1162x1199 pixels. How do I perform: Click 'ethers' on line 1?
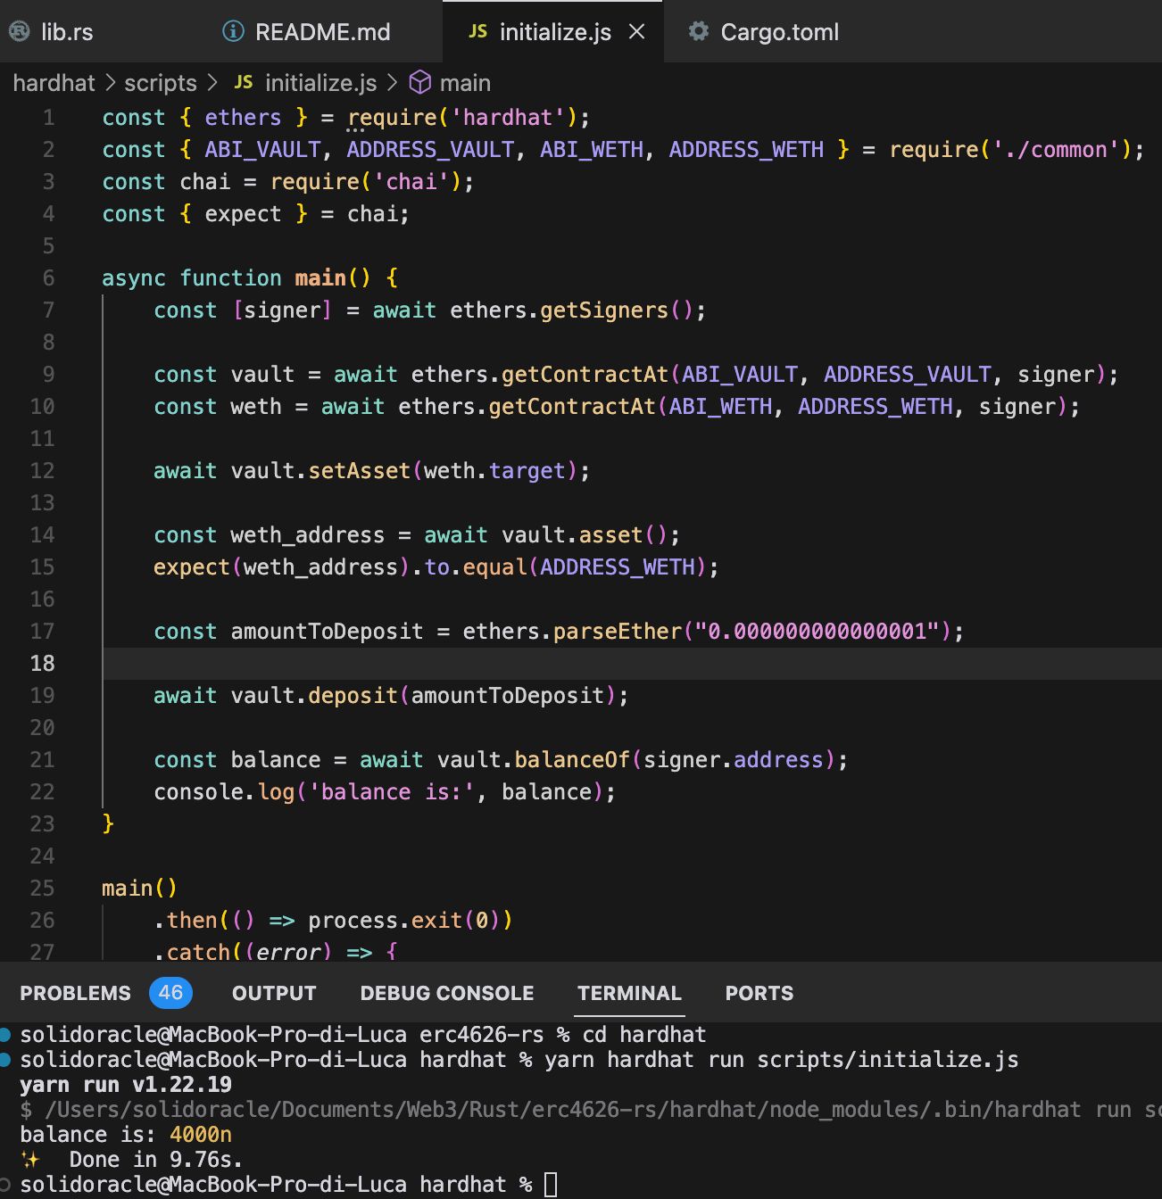pyautogui.click(x=243, y=118)
